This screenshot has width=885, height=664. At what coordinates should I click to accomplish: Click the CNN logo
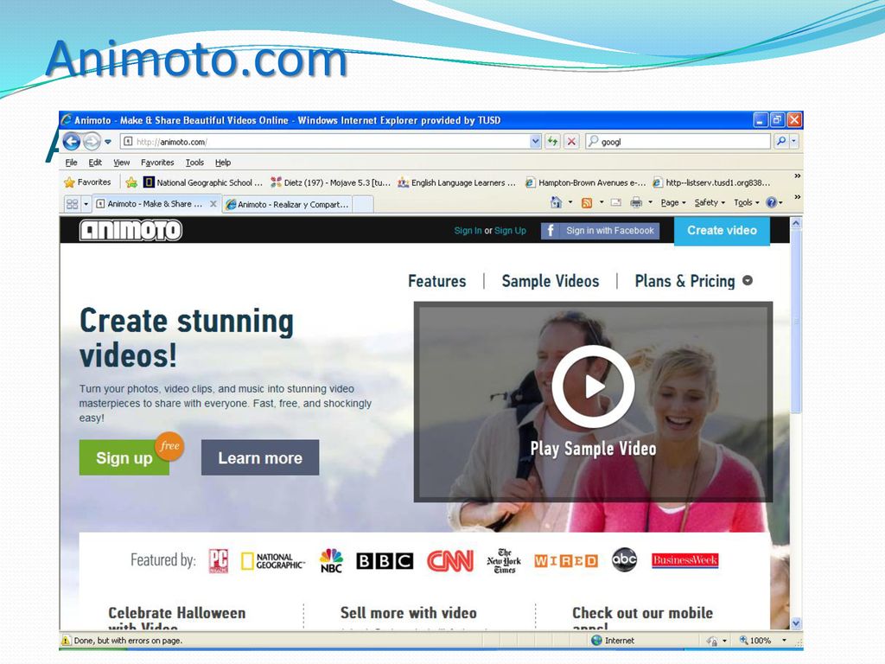[x=449, y=560]
